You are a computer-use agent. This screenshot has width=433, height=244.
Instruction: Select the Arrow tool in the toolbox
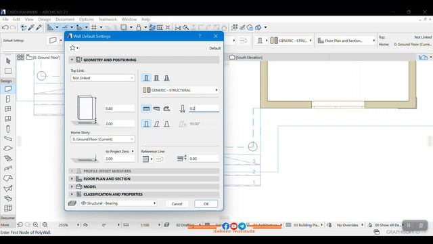8,60
